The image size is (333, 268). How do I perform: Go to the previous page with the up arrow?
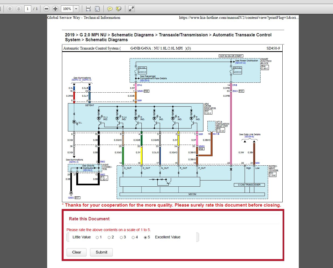pyautogui.click(x=10, y=9)
